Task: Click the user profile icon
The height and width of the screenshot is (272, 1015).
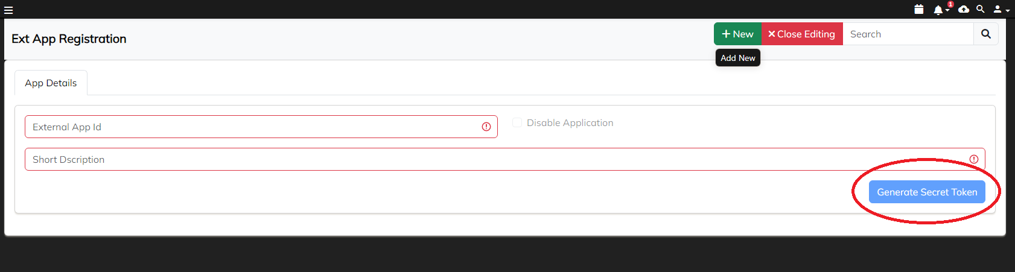Action: click(x=997, y=10)
